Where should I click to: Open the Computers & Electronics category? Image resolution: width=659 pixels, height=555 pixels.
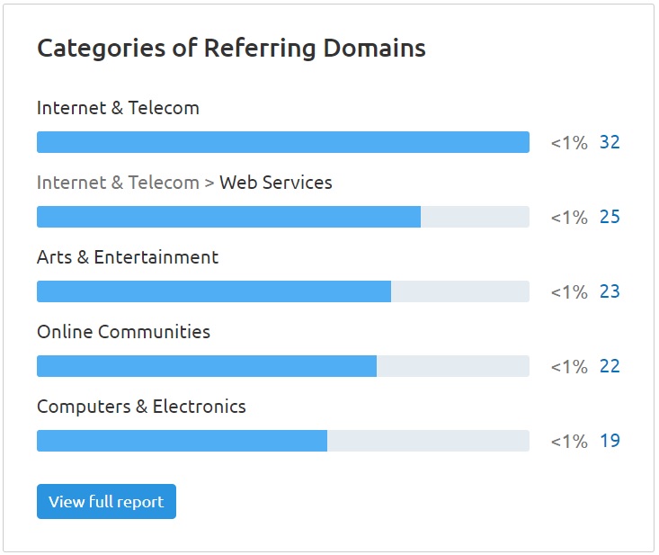tap(141, 407)
